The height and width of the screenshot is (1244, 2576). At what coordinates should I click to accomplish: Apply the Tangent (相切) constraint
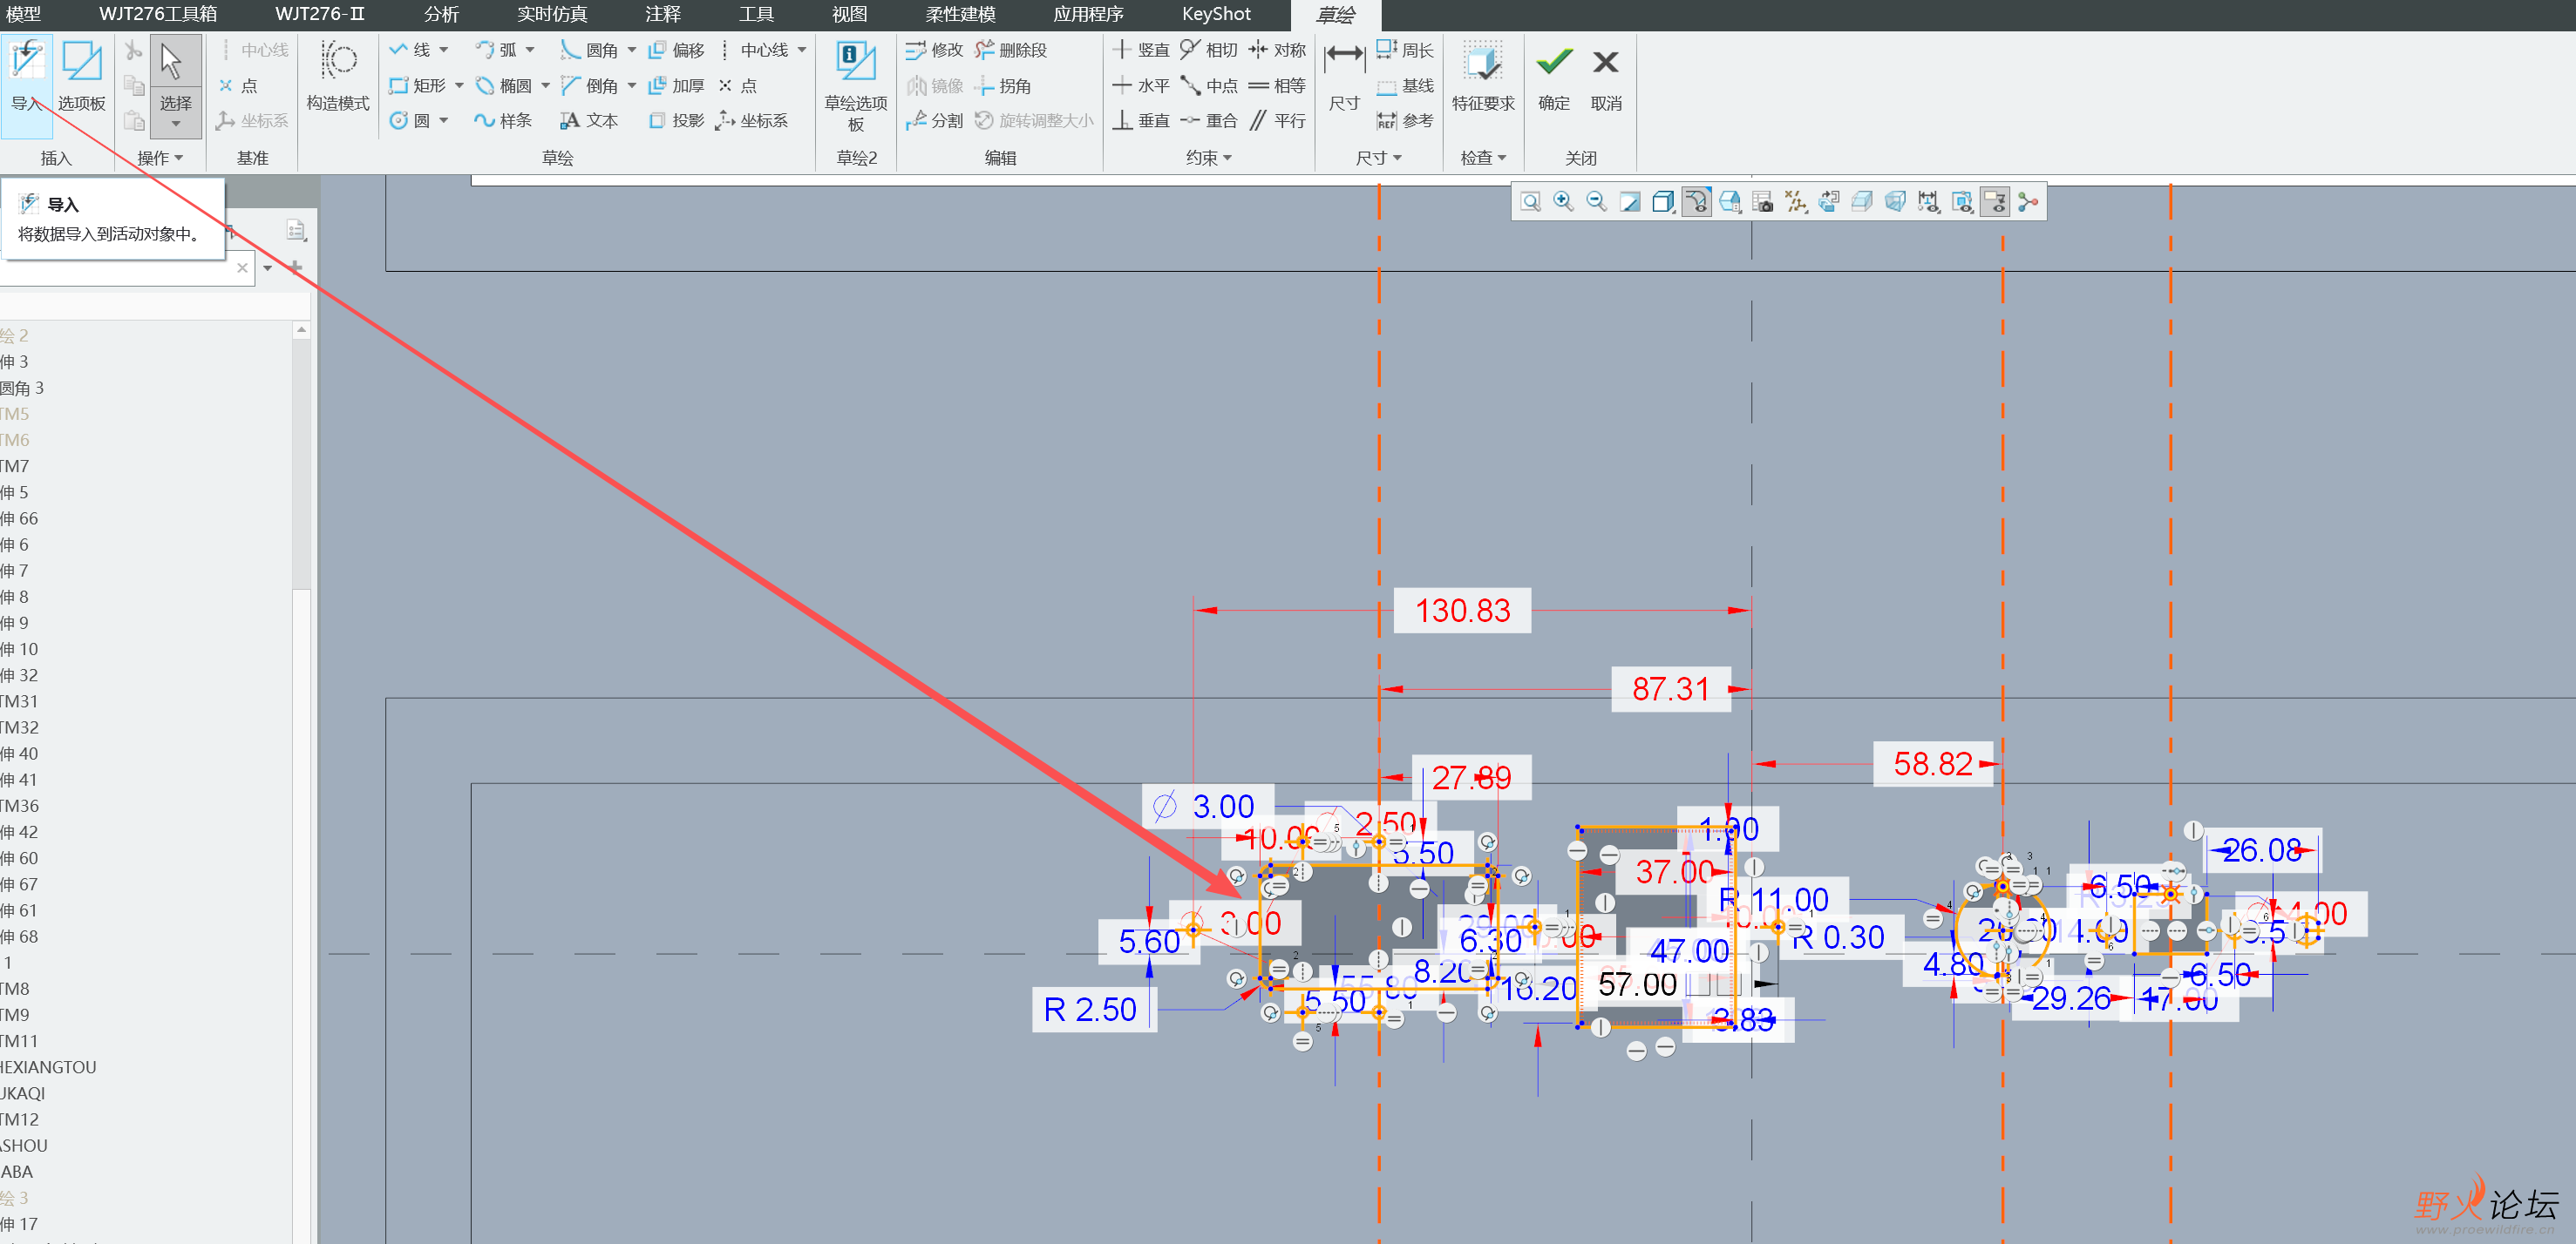[x=1209, y=50]
